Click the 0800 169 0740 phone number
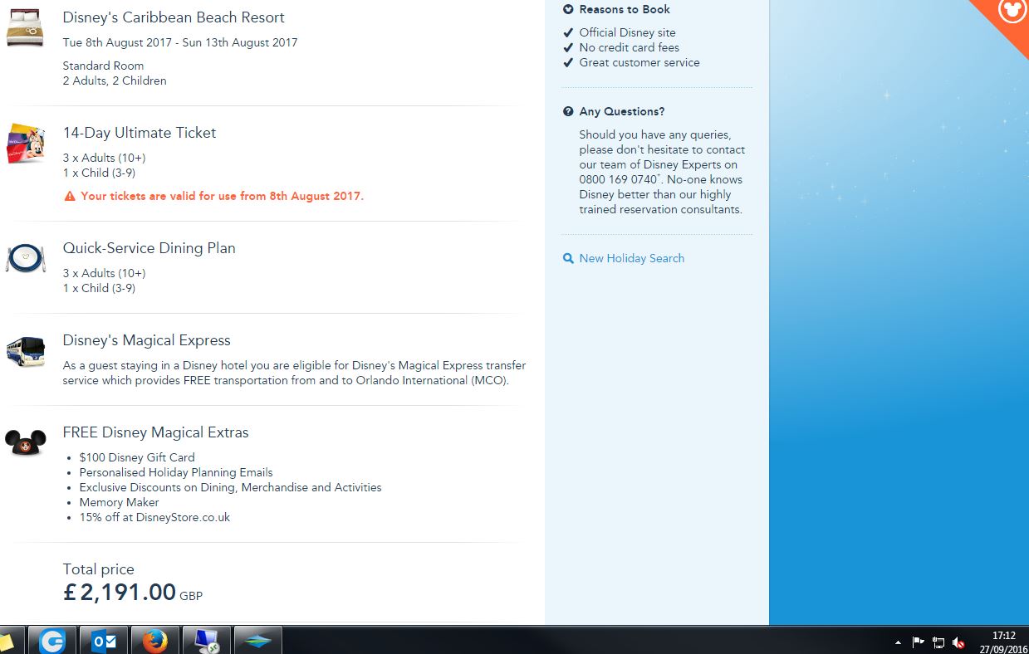1029x654 pixels. tap(618, 179)
